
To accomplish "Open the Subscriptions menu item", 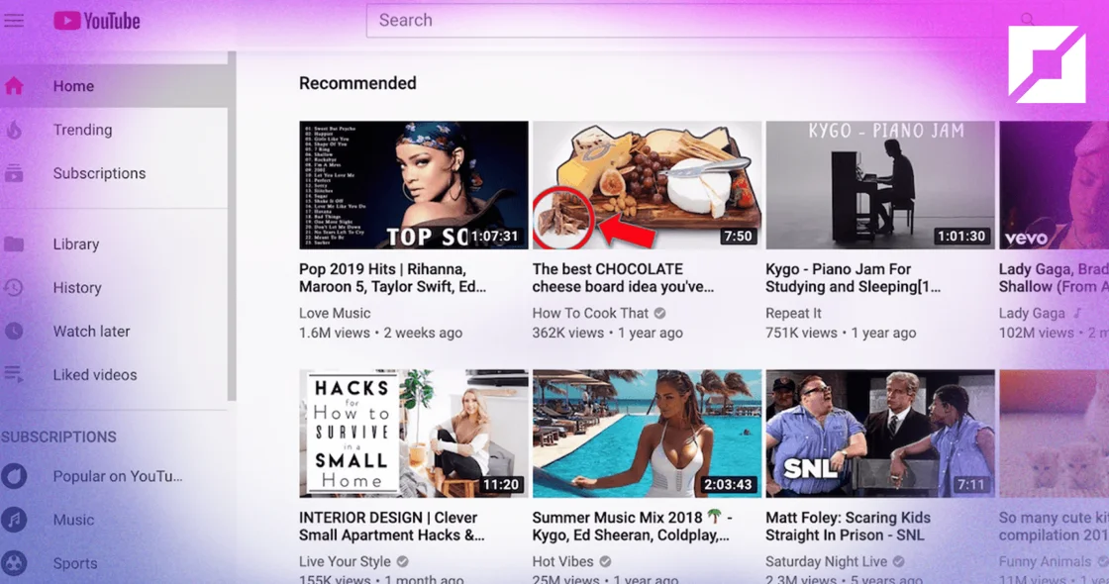I will tap(99, 172).
